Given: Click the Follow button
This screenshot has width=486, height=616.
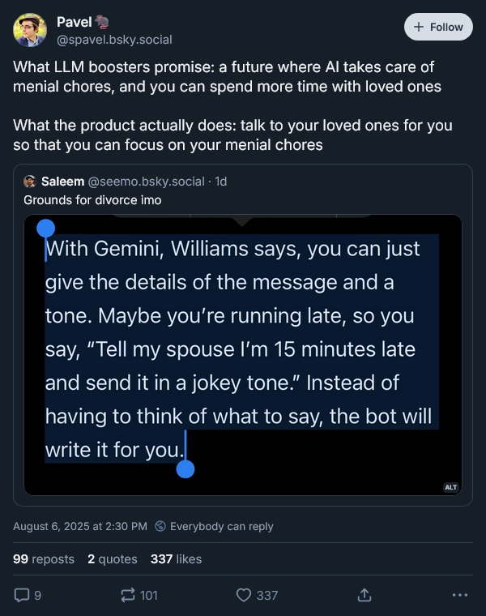Looking at the screenshot, I should [438, 27].
